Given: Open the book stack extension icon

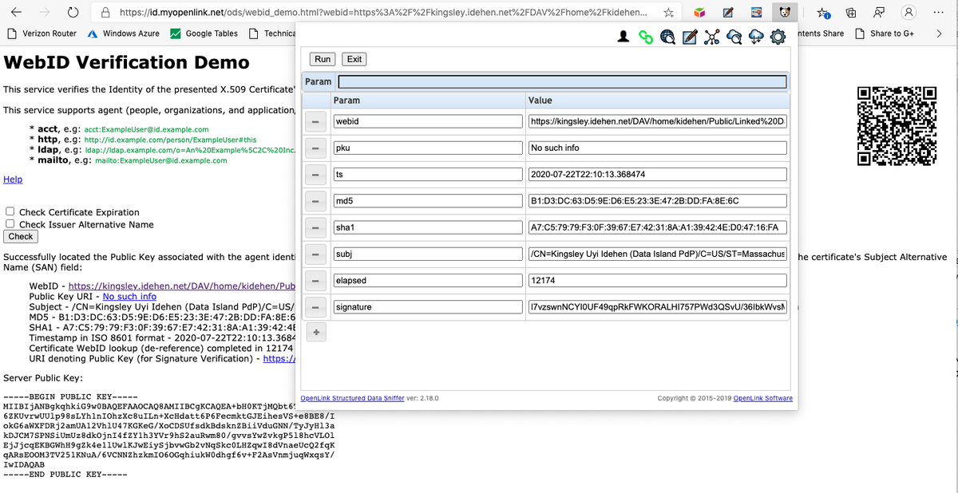Looking at the screenshot, I should click(757, 13).
